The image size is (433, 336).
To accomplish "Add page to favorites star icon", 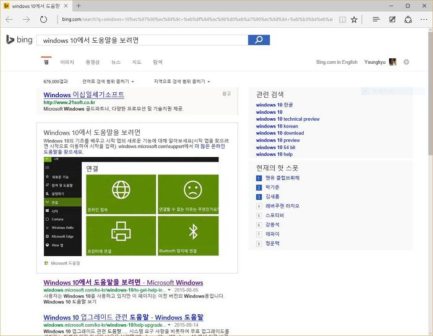I will click(354, 19).
